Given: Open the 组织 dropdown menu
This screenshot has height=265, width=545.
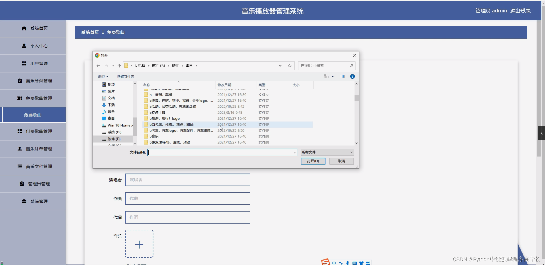Looking at the screenshot, I should pos(103,76).
